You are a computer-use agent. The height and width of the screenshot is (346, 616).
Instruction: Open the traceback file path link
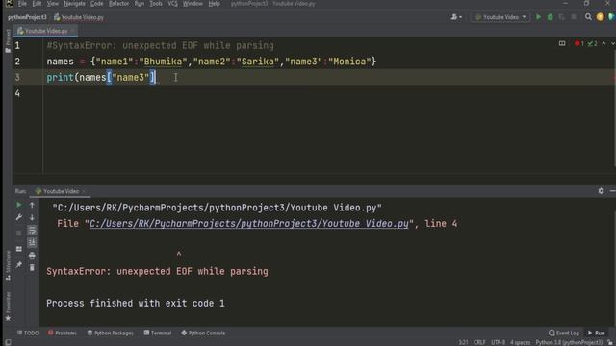tap(249, 224)
